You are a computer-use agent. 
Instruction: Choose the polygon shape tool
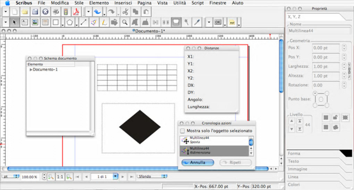coord(70,23)
